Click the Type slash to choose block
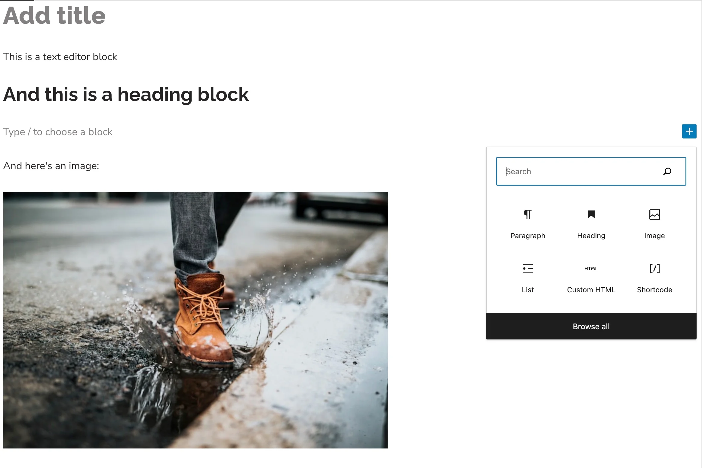This screenshot has width=702, height=468. (57, 132)
